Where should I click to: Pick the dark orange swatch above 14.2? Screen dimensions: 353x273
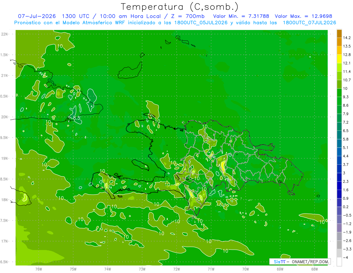339,34
